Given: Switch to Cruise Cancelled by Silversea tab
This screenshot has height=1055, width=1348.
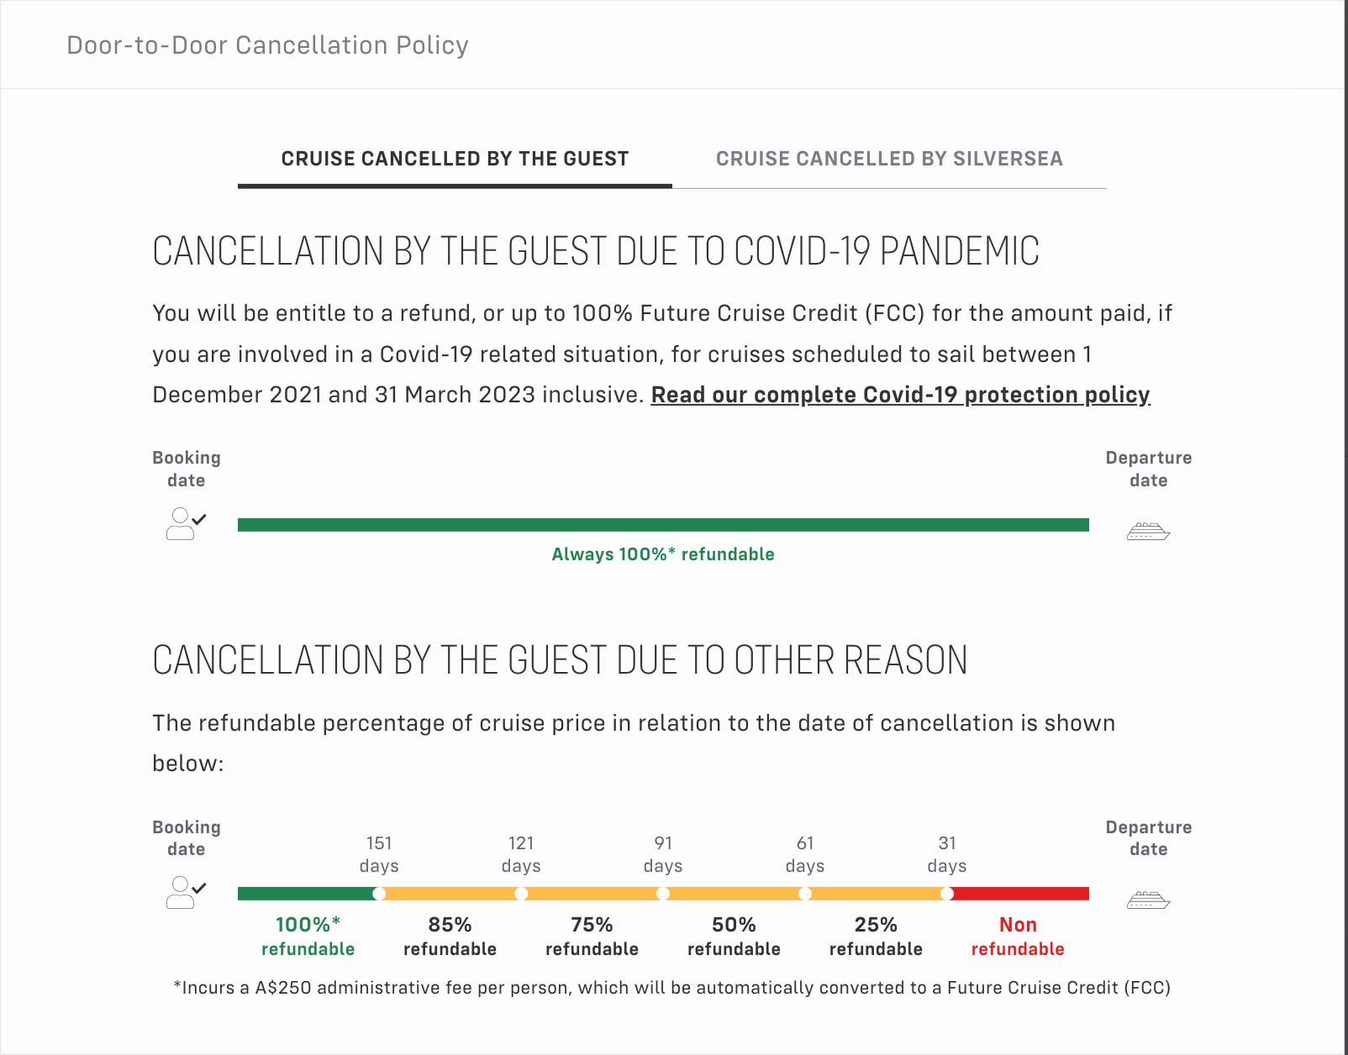Looking at the screenshot, I should click(x=889, y=159).
